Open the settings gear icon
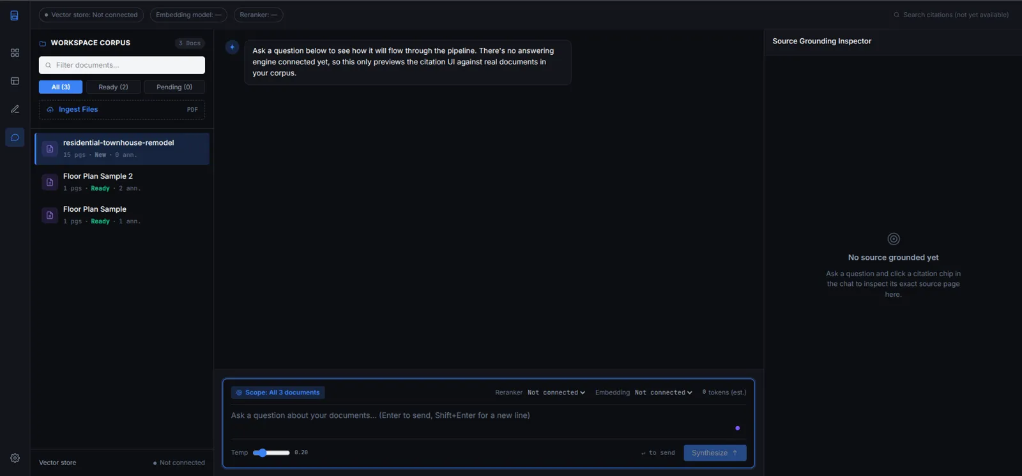 (x=15, y=458)
